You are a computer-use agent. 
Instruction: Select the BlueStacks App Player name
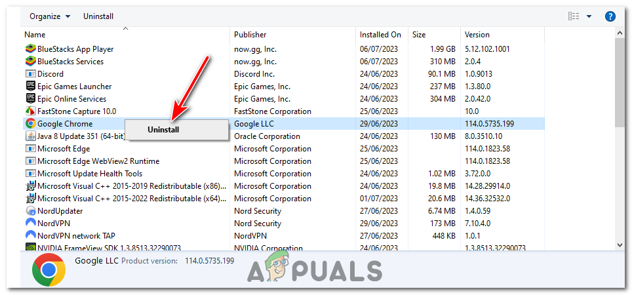(75, 49)
